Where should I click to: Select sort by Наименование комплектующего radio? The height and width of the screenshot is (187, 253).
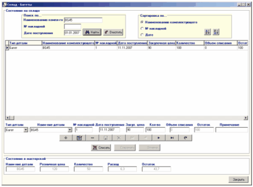coord(142,22)
